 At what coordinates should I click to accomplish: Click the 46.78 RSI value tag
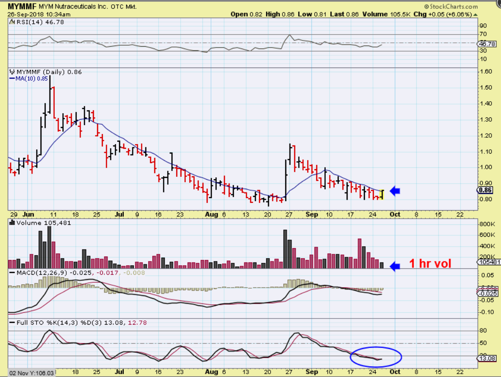click(487, 44)
